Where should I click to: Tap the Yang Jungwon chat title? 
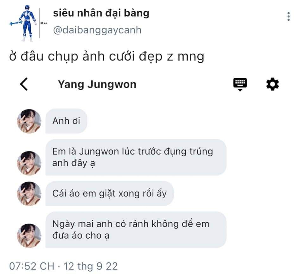point(97,84)
